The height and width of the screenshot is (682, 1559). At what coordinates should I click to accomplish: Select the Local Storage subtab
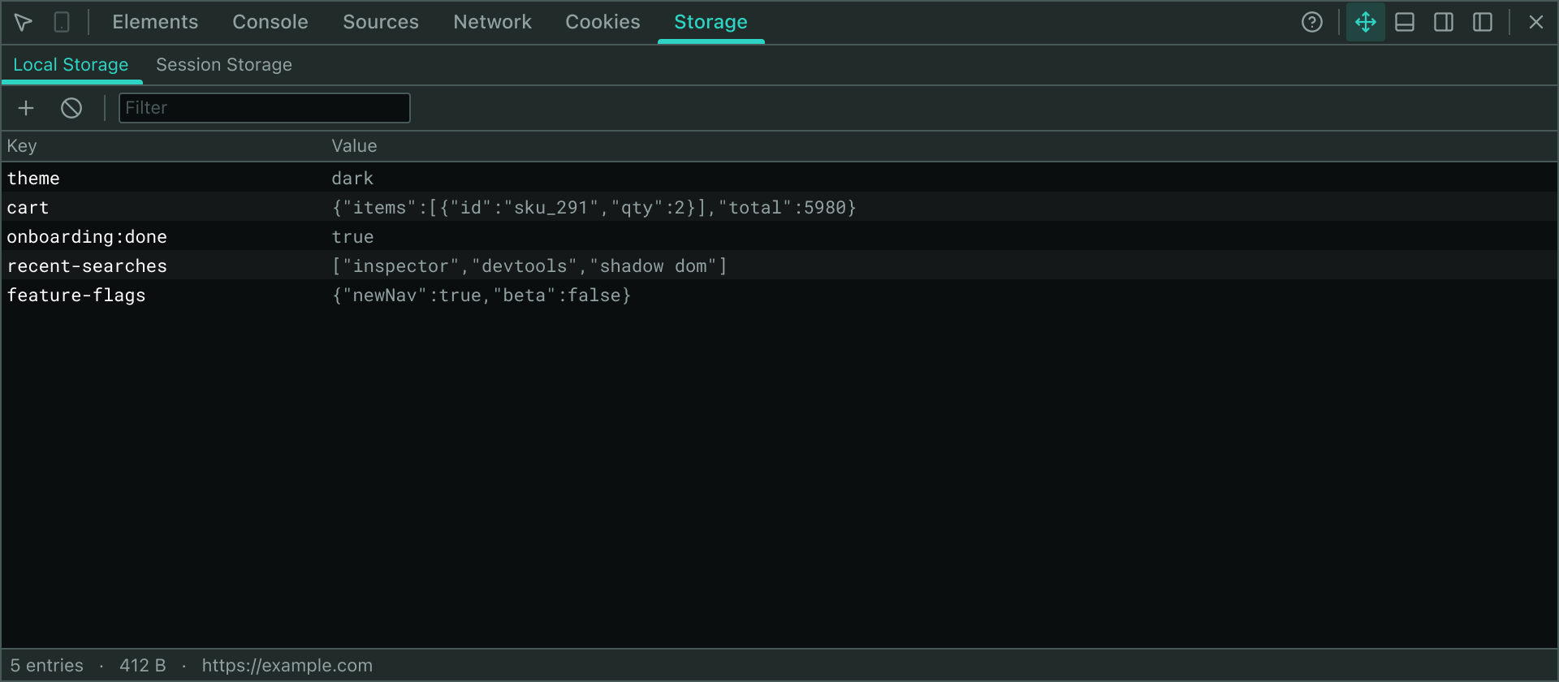(x=71, y=65)
